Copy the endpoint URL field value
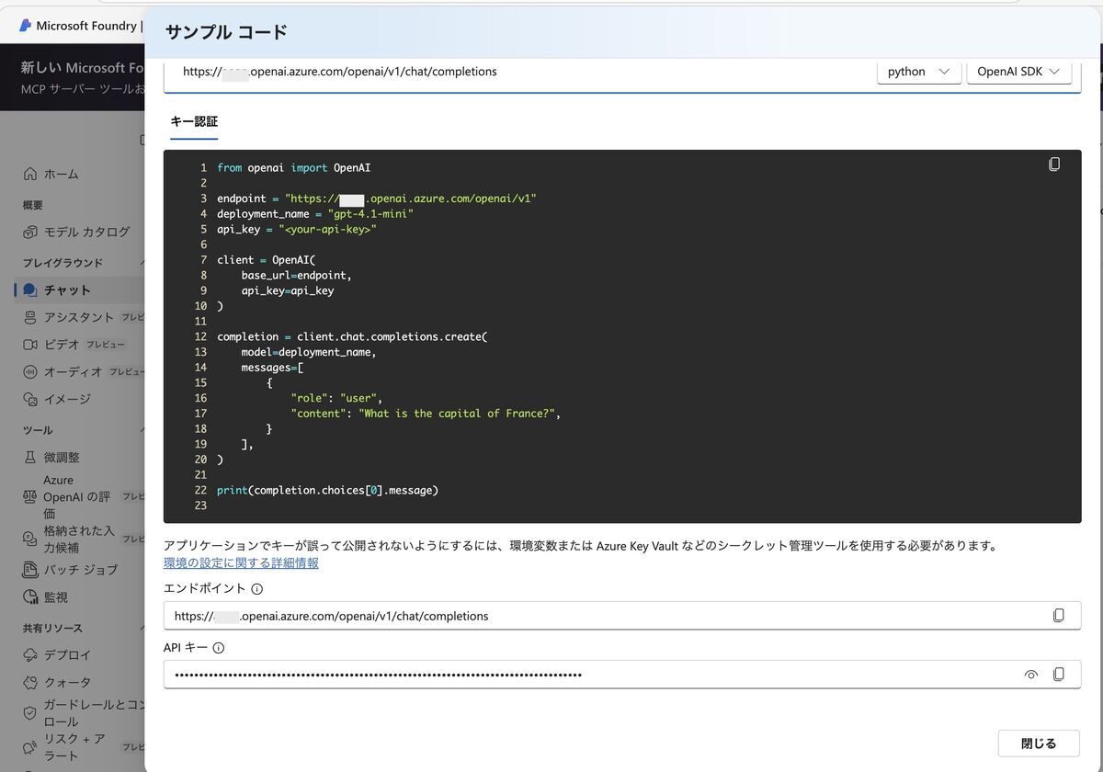The image size is (1103, 772). tap(1059, 616)
